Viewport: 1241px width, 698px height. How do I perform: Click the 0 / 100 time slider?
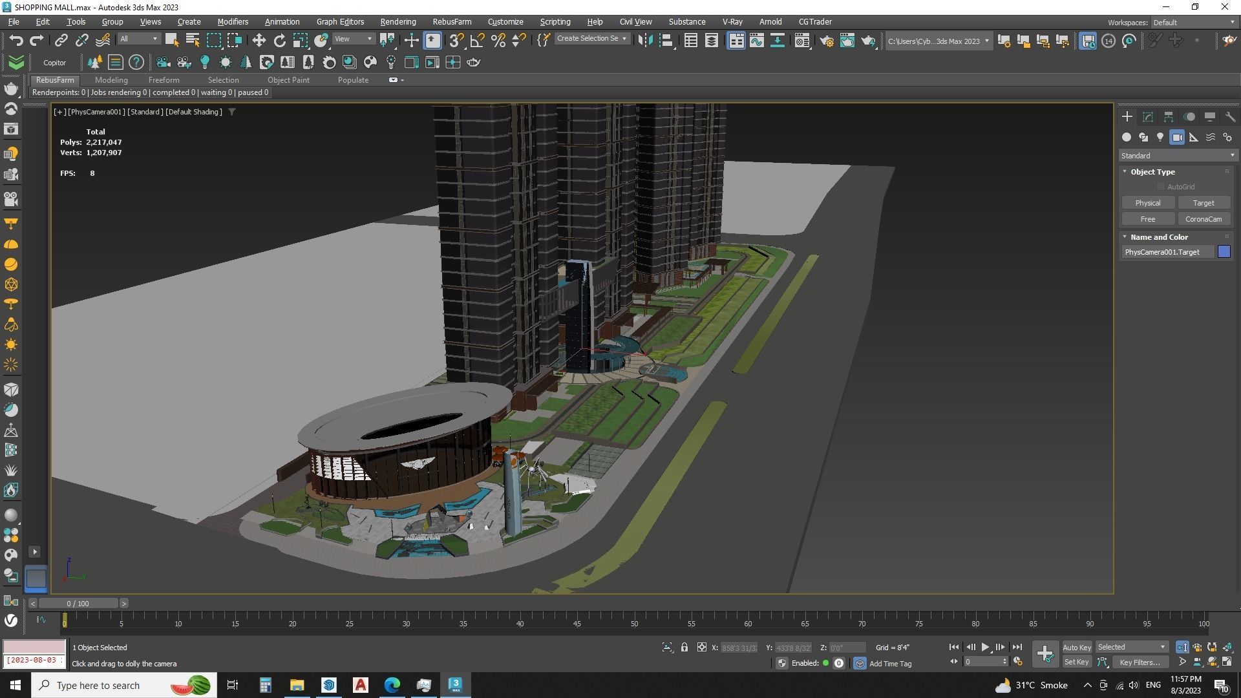[x=78, y=604]
